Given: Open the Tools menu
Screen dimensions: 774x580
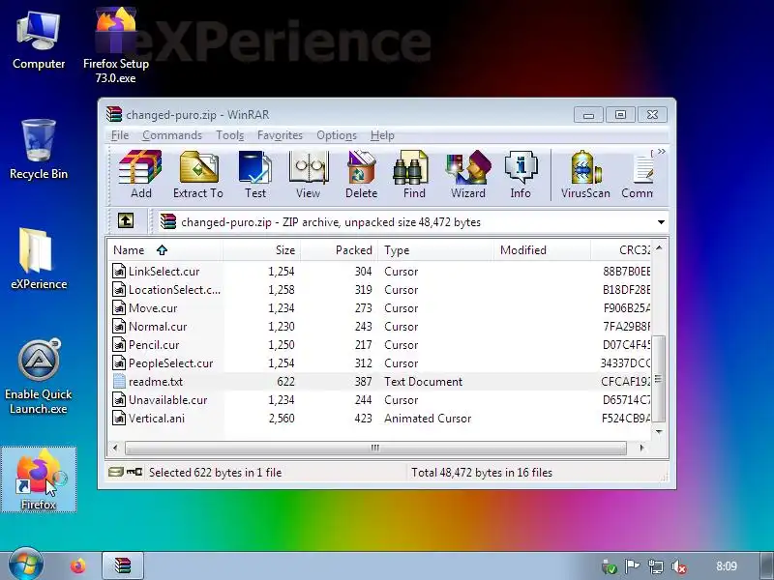Looking at the screenshot, I should [230, 135].
